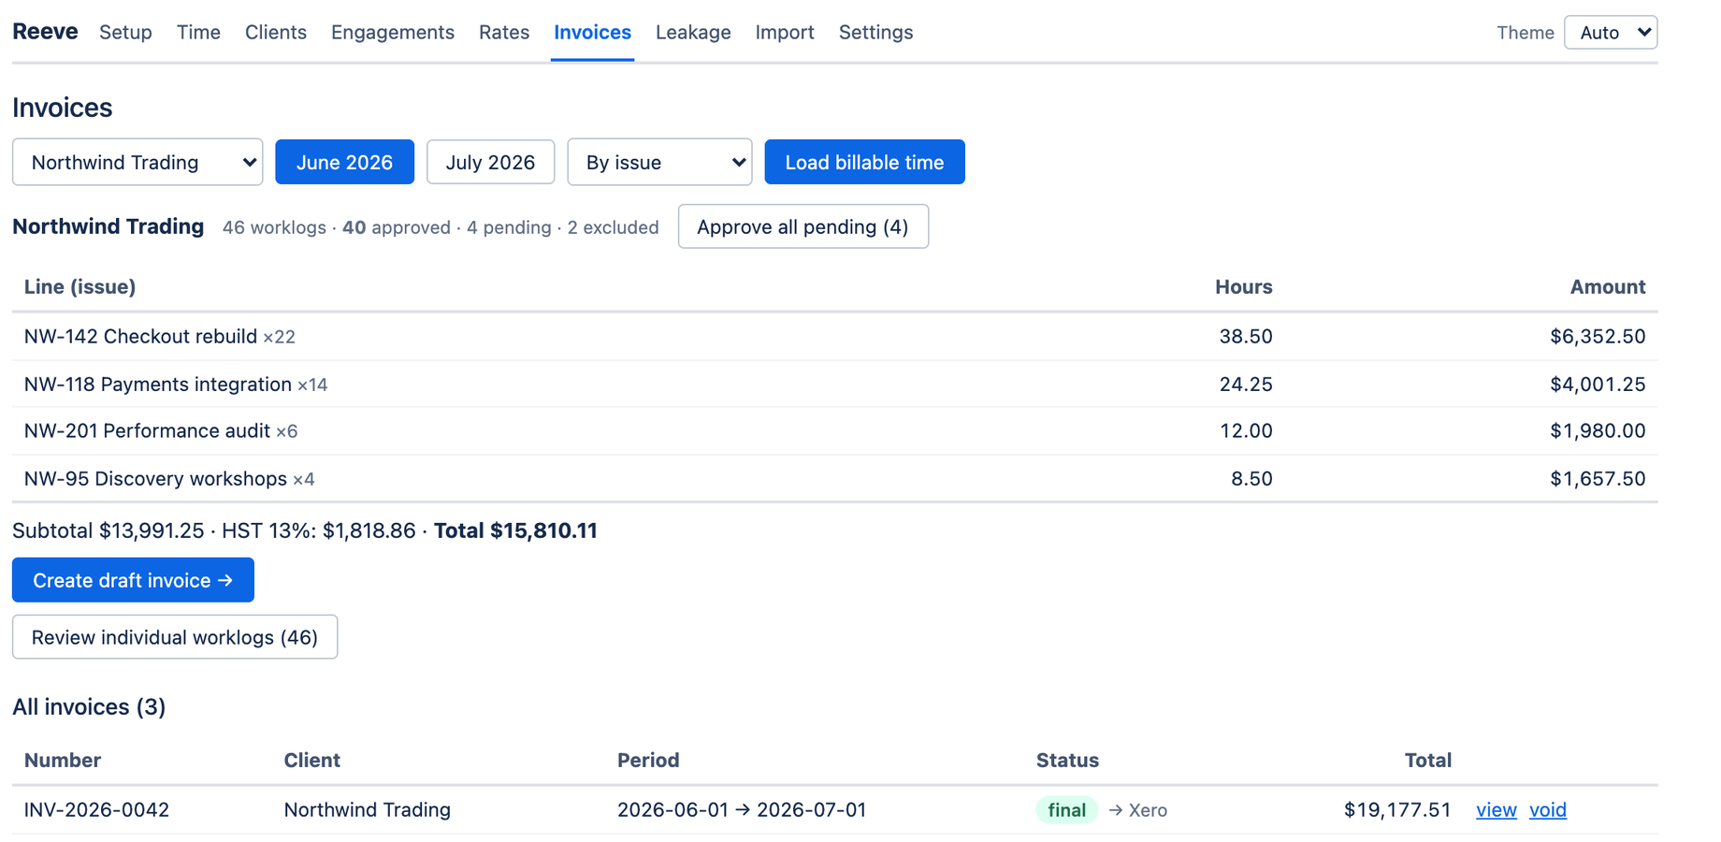This screenshot has height=842, width=1721.
Task: Open the Northwind Trading client dropdown
Action: (137, 162)
